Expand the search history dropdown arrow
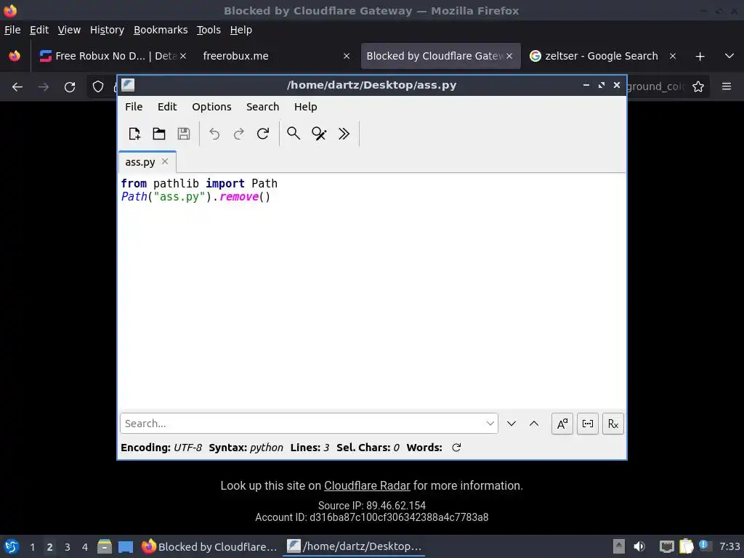Screen dimensions: 744x558 click(490, 424)
